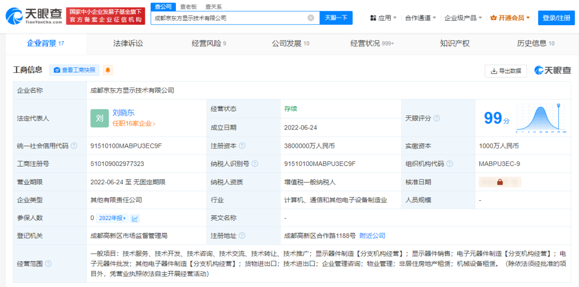
Task: Click the locked 核准日期 lock icon
Action: 500,182
